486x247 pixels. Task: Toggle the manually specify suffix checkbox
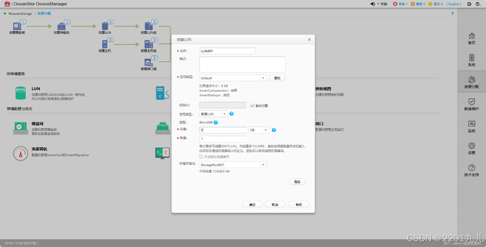coord(201,157)
